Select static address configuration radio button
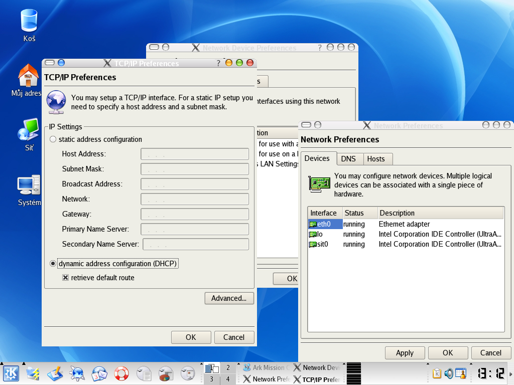The image size is (514, 385). 53,139
